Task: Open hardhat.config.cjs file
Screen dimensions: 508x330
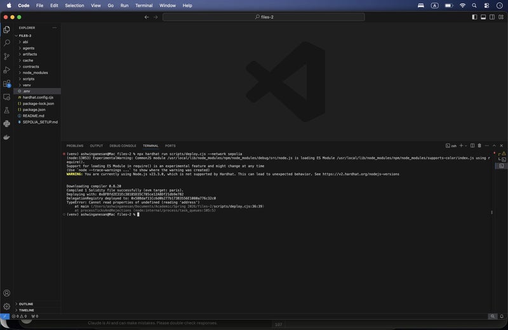Action: 37,97
